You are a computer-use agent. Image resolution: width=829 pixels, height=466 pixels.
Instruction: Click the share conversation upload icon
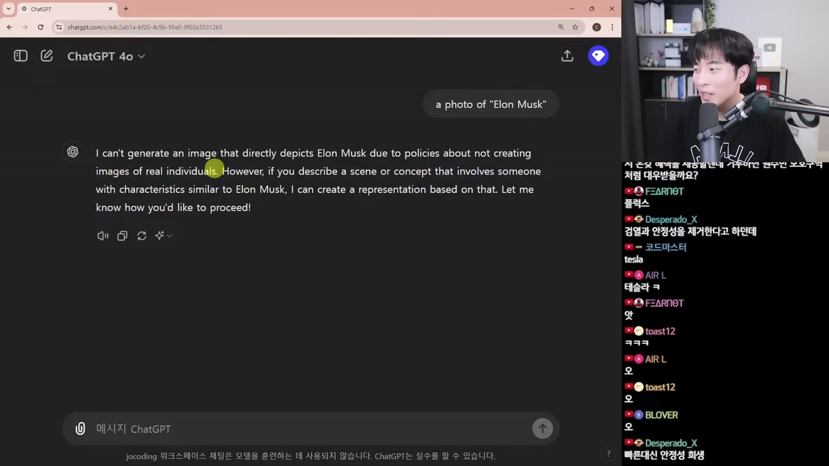(x=567, y=56)
